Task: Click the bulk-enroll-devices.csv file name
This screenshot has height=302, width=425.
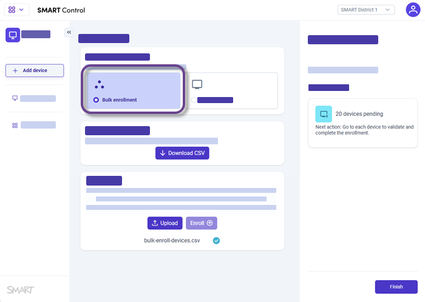Action: tap(172, 240)
